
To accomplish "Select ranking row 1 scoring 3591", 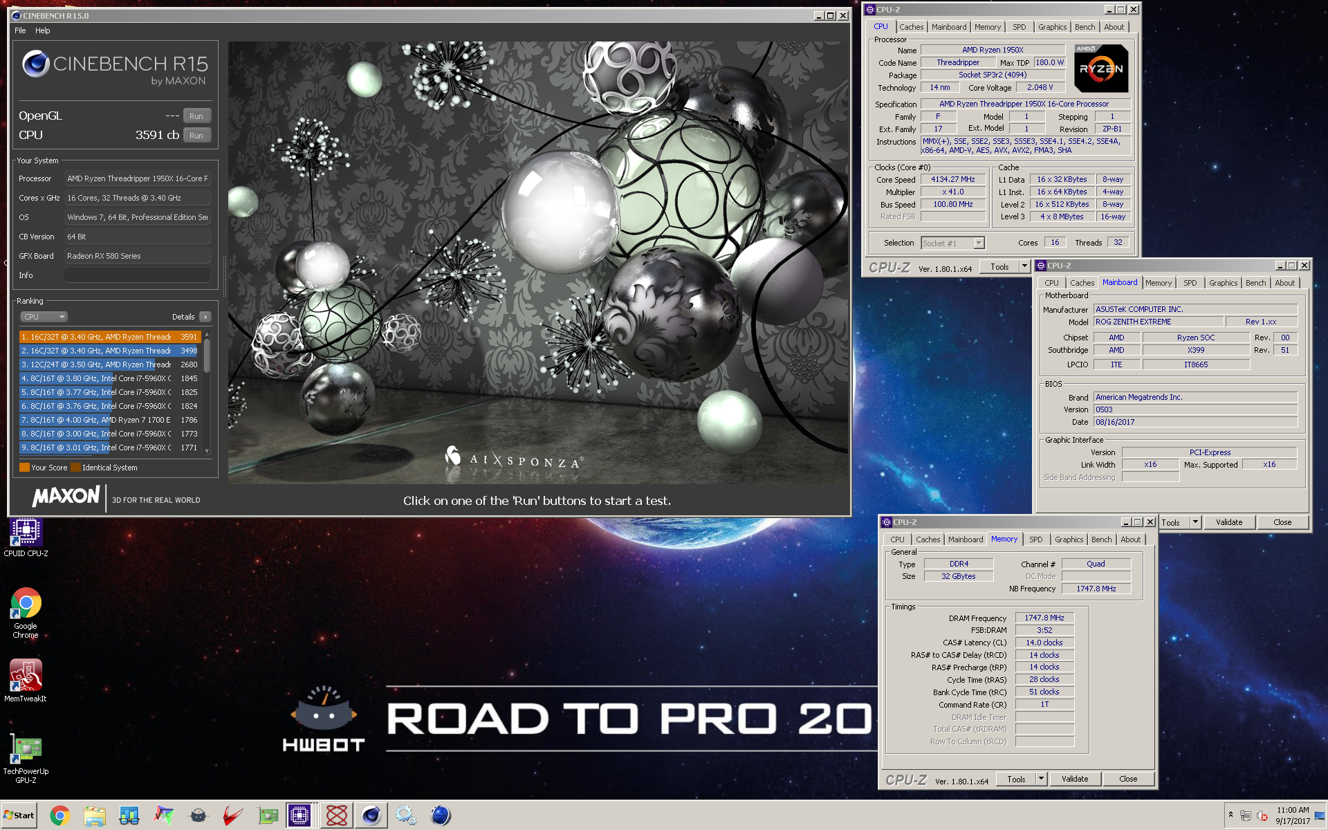I will click(x=110, y=337).
